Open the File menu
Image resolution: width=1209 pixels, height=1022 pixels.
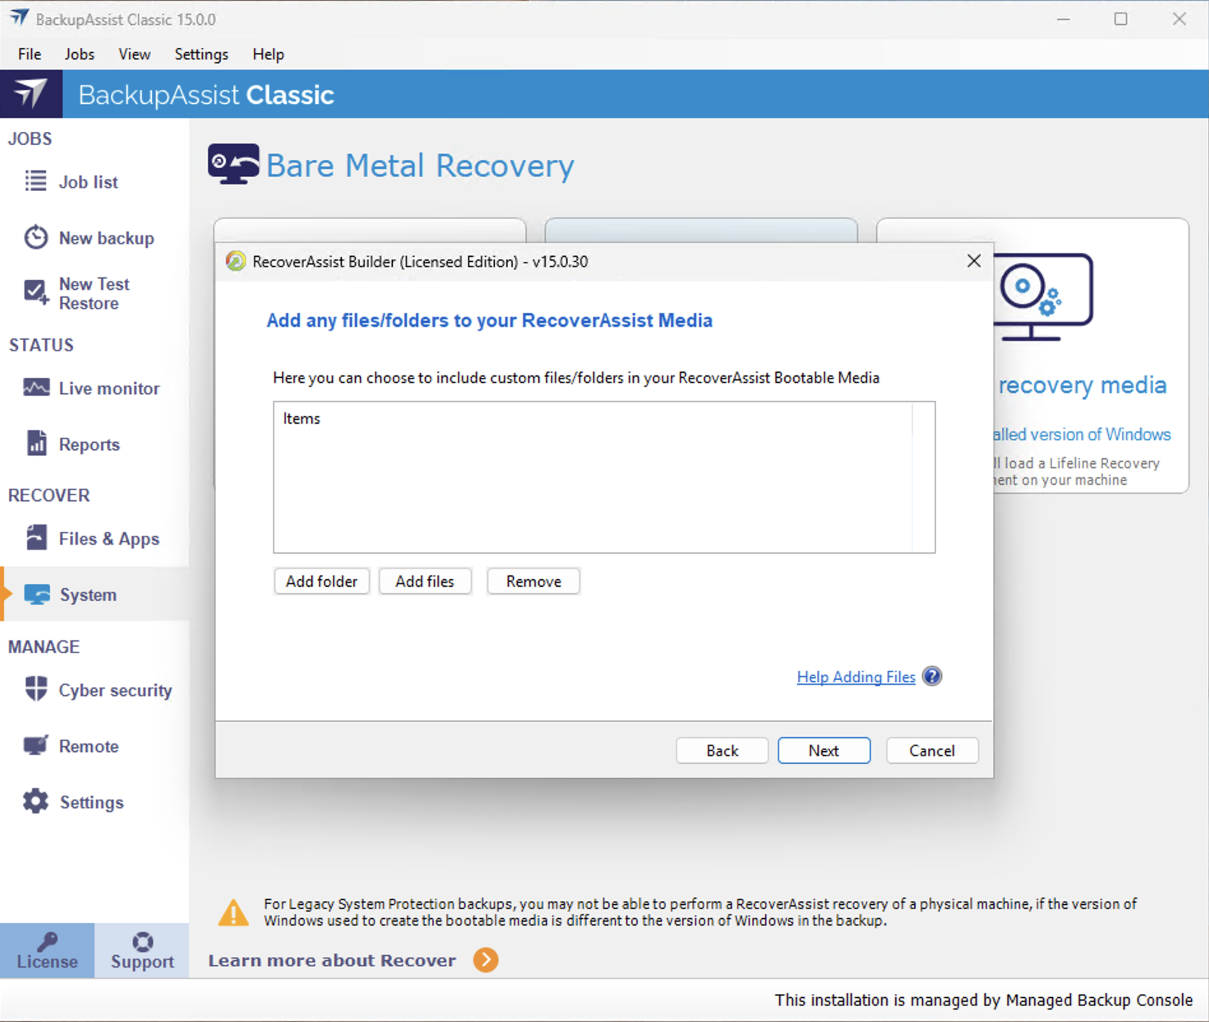click(29, 54)
